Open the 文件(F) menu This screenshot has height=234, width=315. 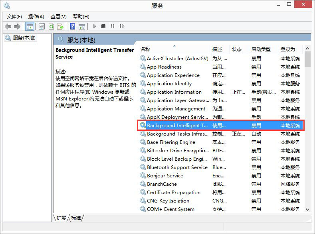pos(14,16)
